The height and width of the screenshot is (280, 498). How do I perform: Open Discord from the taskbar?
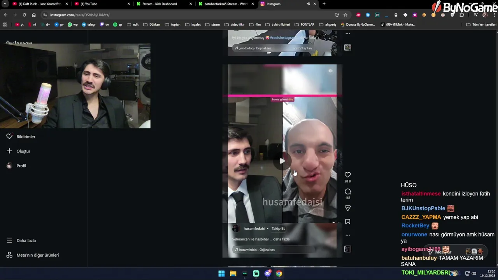click(268, 273)
